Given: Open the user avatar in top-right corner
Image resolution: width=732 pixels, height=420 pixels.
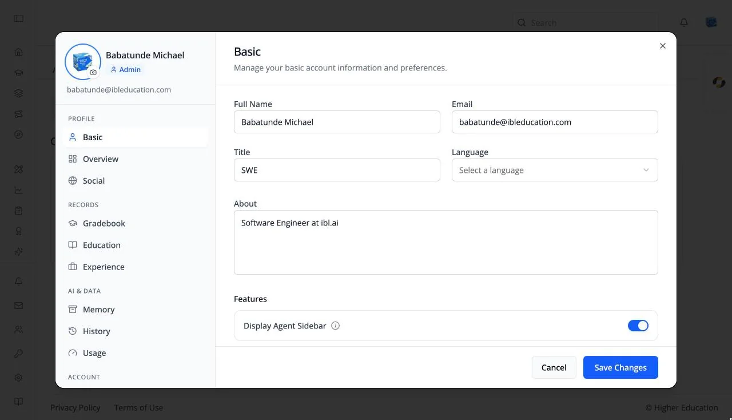Looking at the screenshot, I should click(711, 22).
